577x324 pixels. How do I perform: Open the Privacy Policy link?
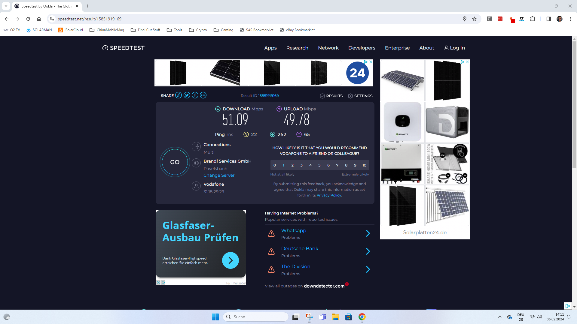[329, 195]
